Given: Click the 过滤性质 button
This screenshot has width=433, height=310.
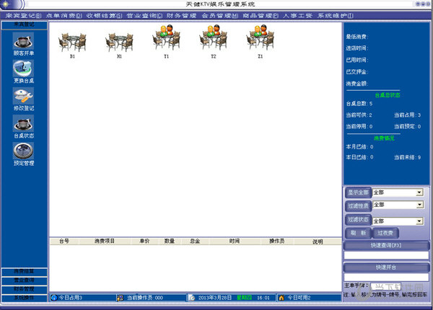Looking at the screenshot, I should click(x=358, y=205).
